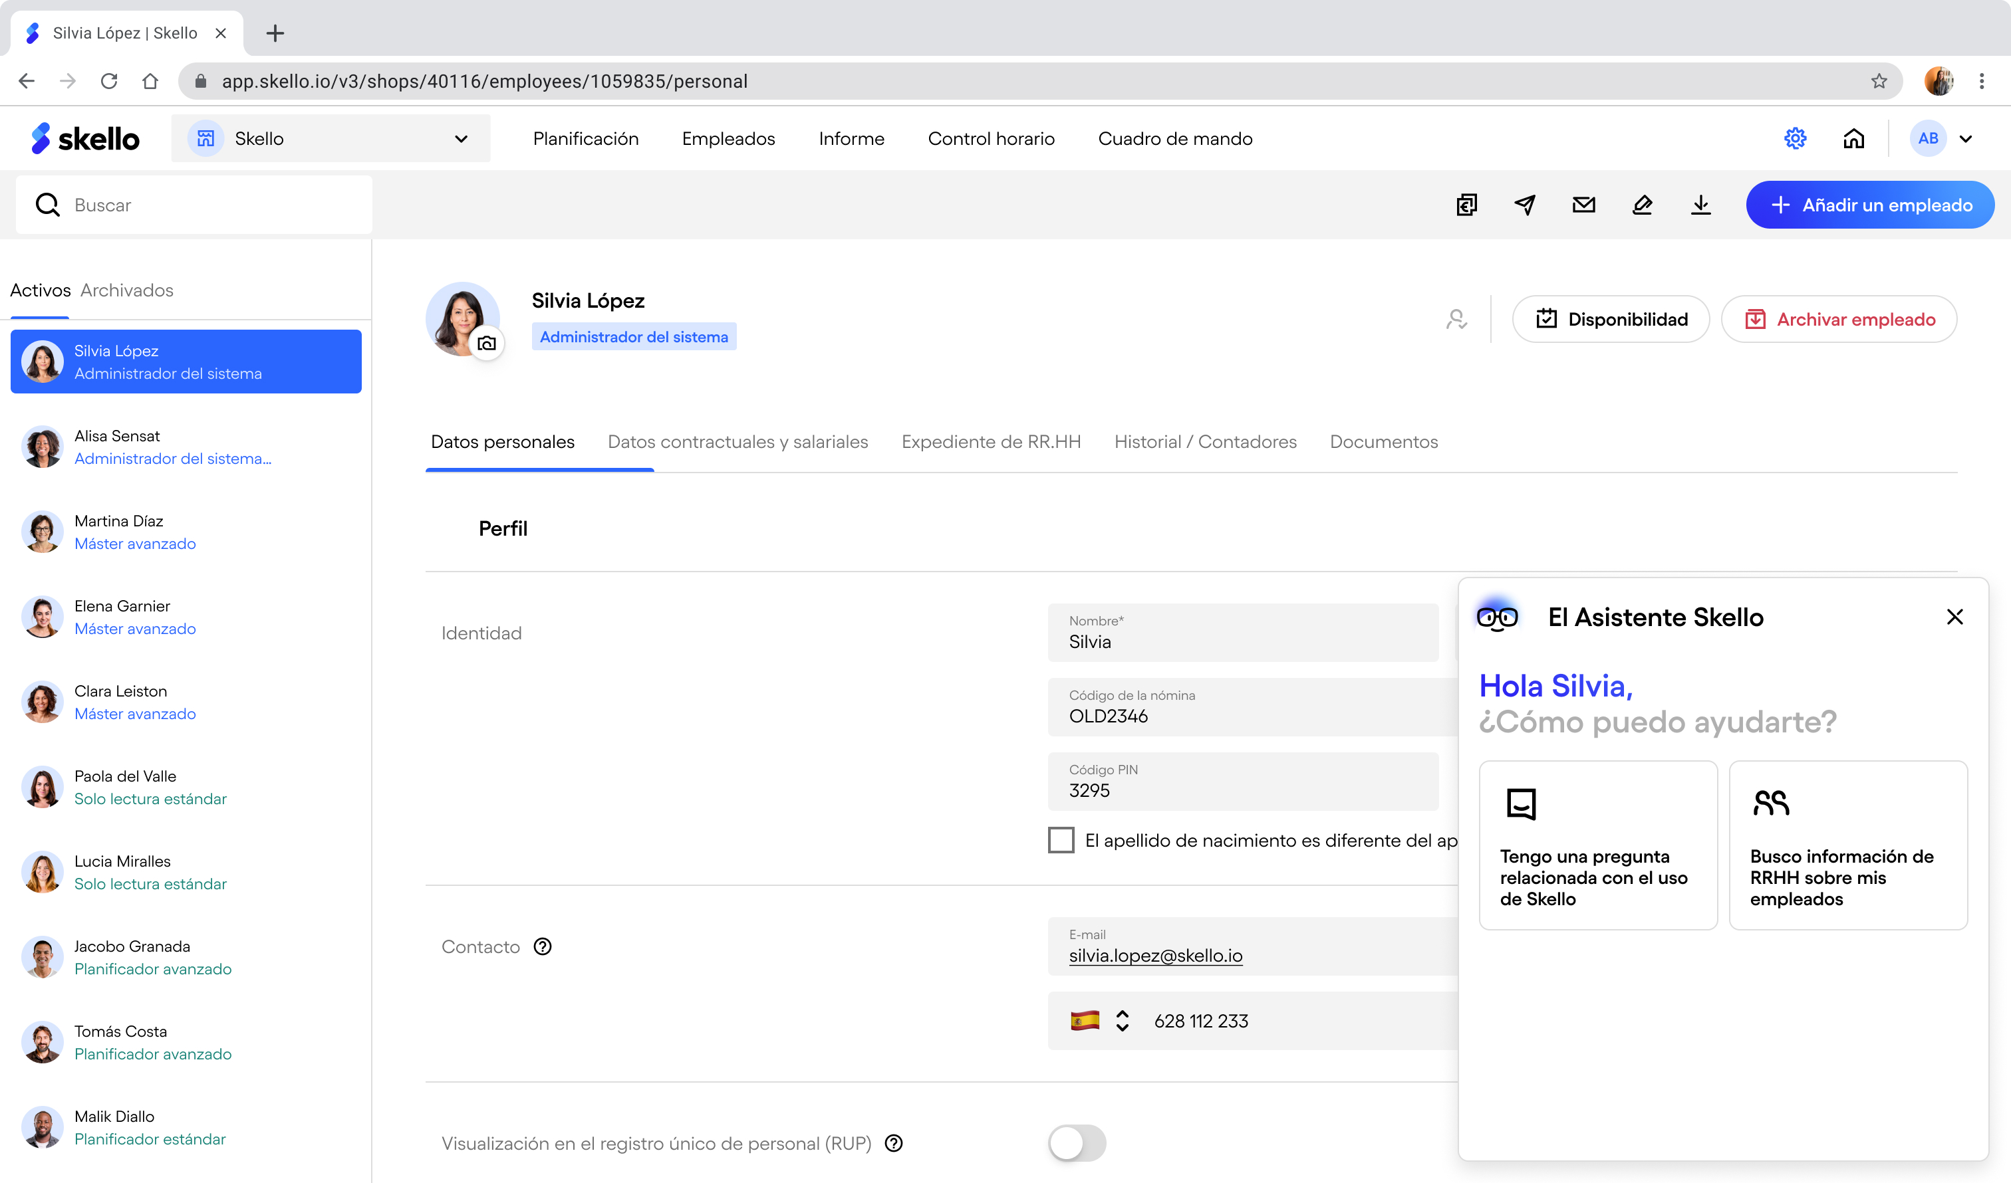Image resolution: width=2011 pixels, height=1183 pixels.
Task: Click the house icon in top navigation
Action: coord(1854,138)
